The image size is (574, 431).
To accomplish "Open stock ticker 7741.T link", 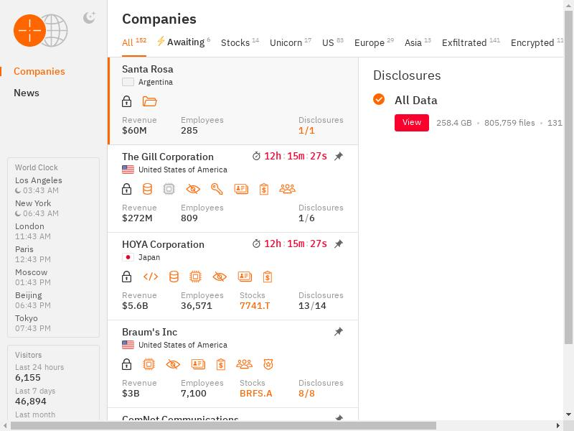I will (x=255, y=306).
